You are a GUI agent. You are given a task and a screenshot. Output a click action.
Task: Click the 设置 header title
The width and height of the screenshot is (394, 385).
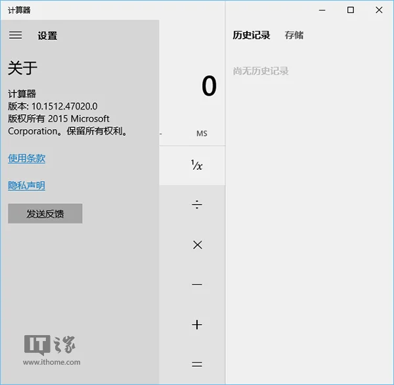(47, 35)
